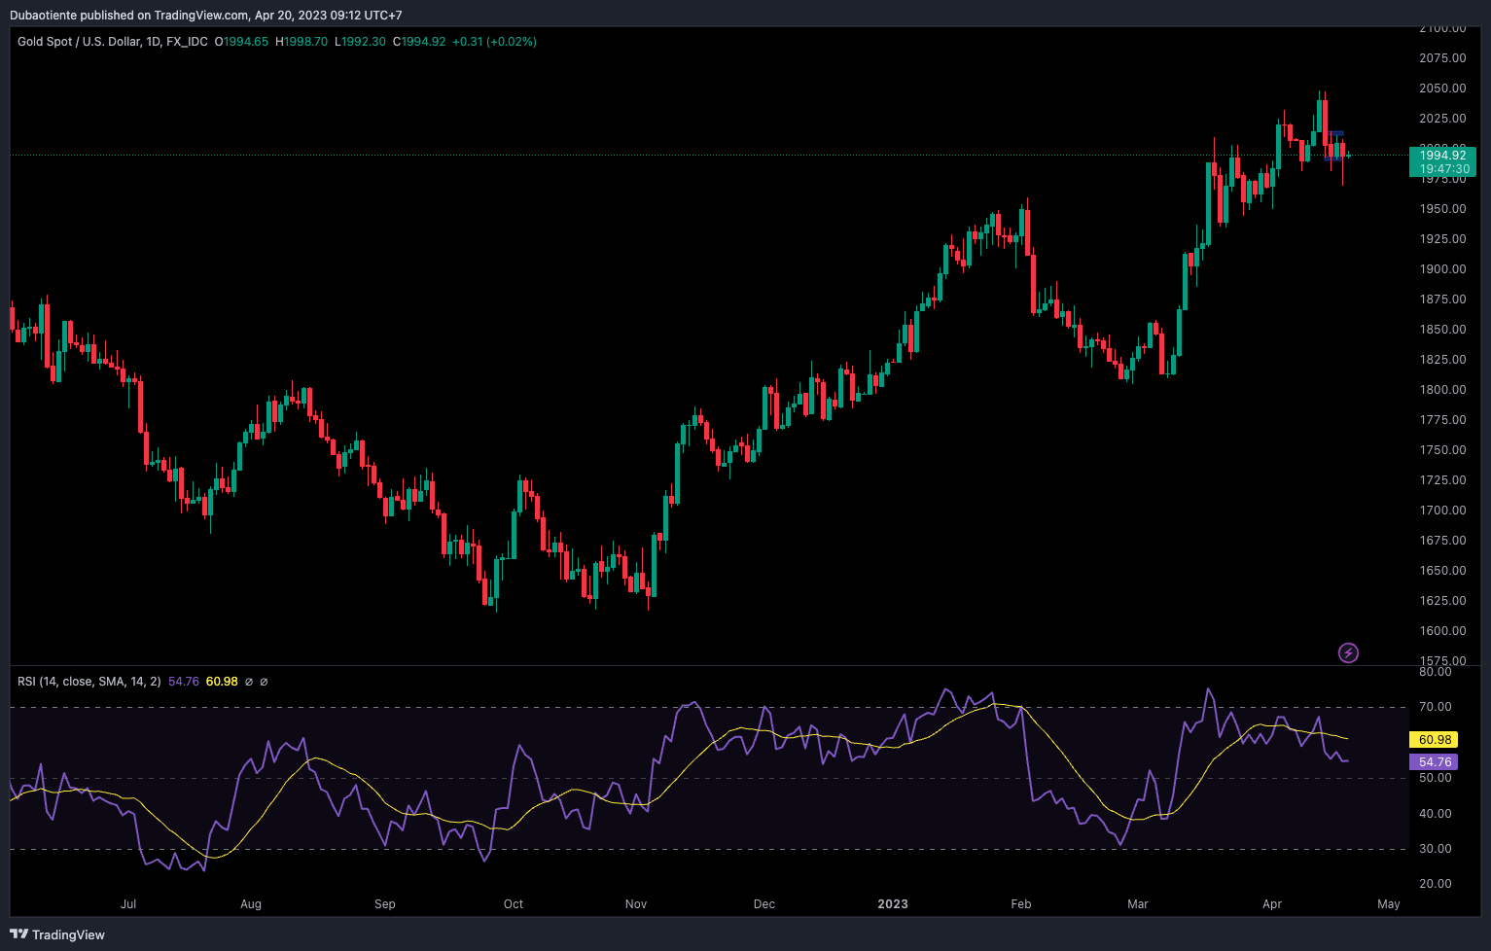Click the Aug label on the time axis
Image resolution: width=1491 pixels, height=951 pixels.
click(251, 904)
